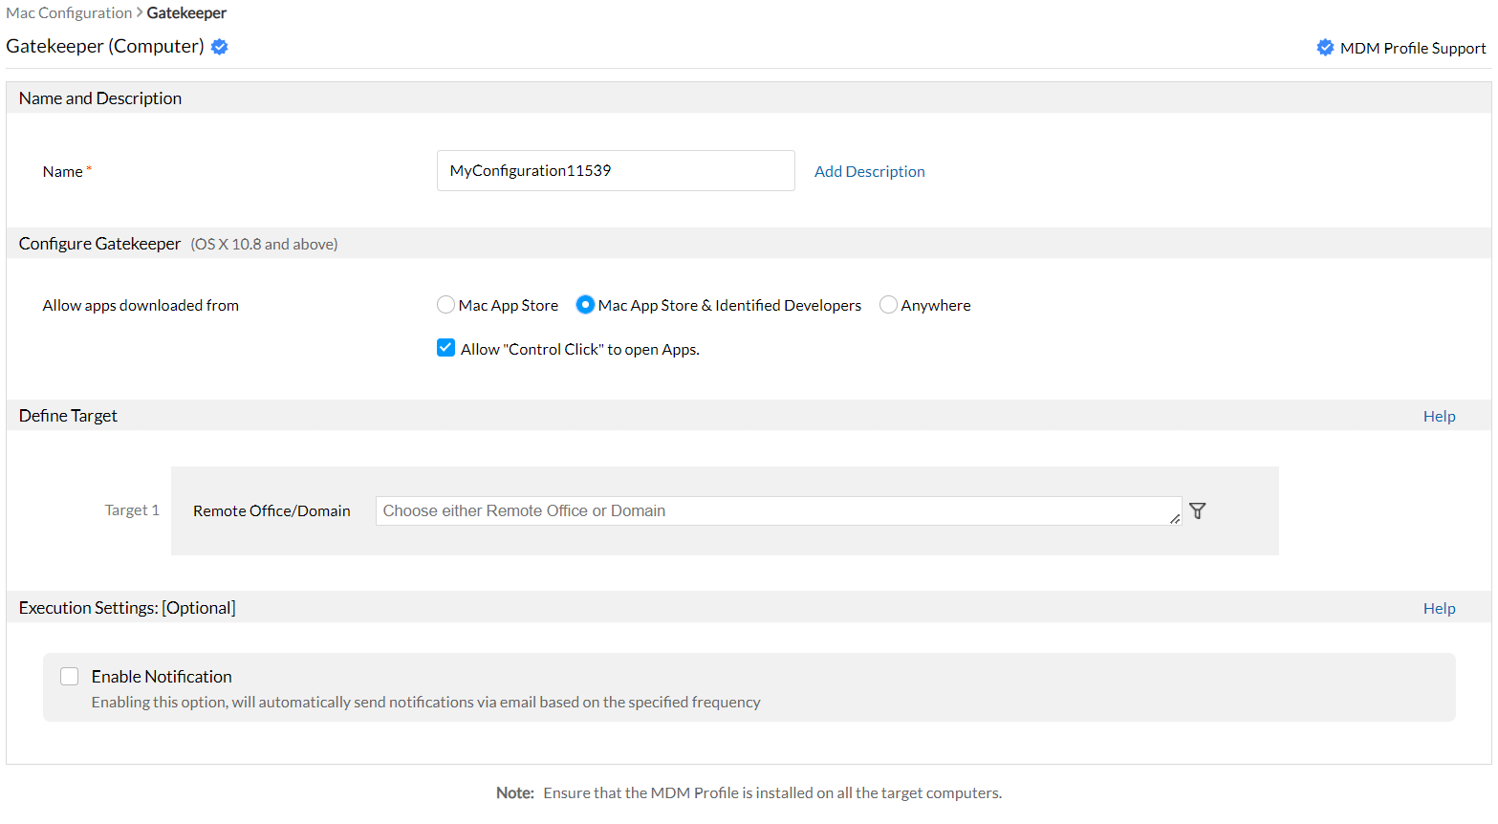Go to Mac Configuration breadcrumb

click(69, 13)
